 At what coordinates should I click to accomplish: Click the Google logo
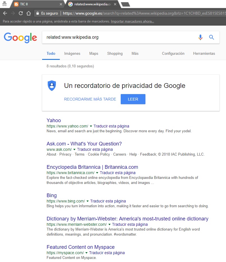[x=20, y=38]
